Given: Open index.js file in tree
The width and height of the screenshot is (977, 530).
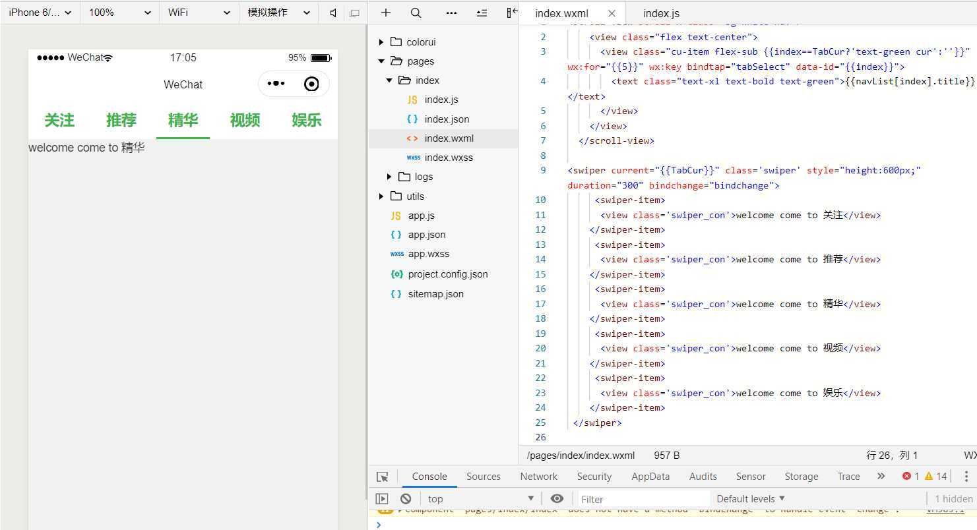Looking at the screenshot, I should point(441,100).
